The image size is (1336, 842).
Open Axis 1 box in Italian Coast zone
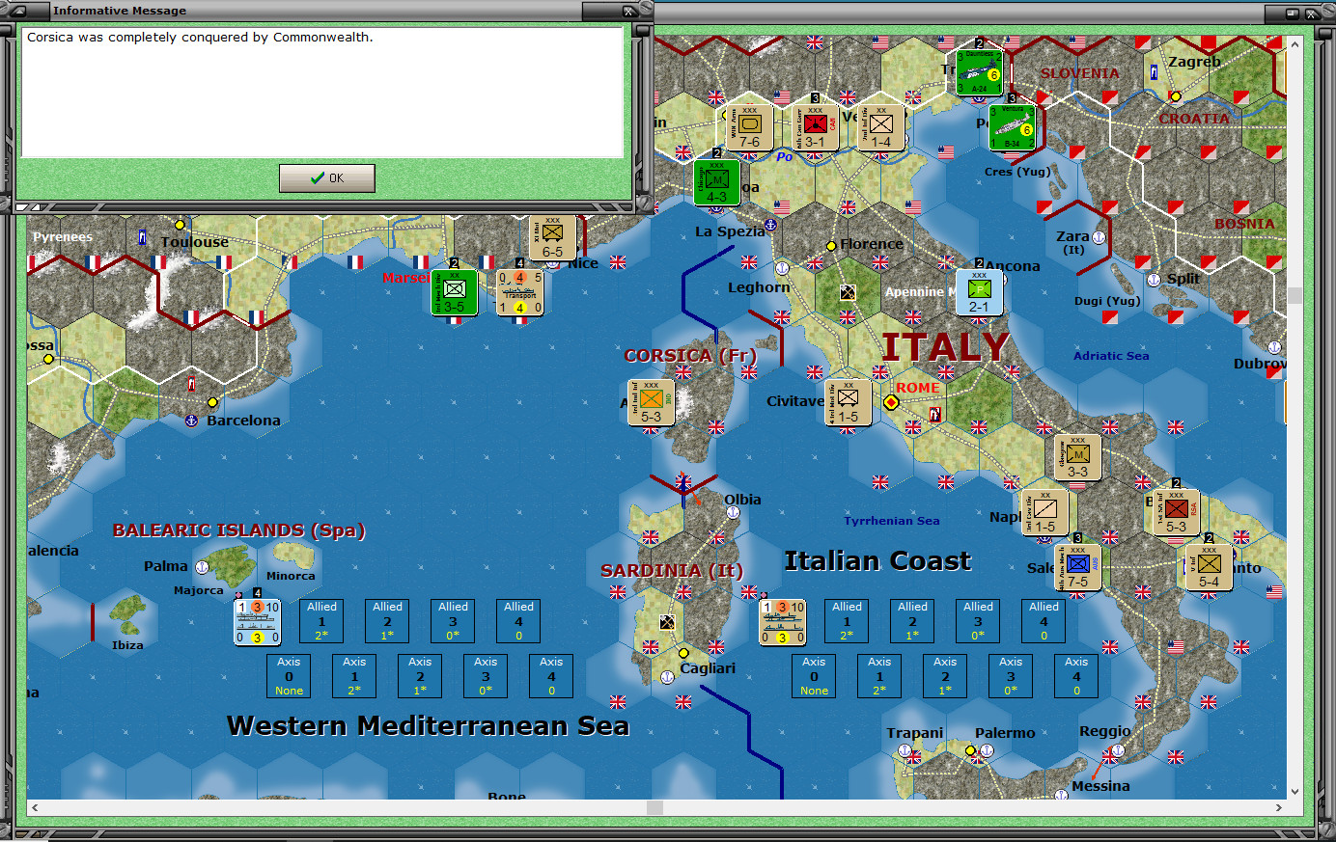tap(879, 676)
